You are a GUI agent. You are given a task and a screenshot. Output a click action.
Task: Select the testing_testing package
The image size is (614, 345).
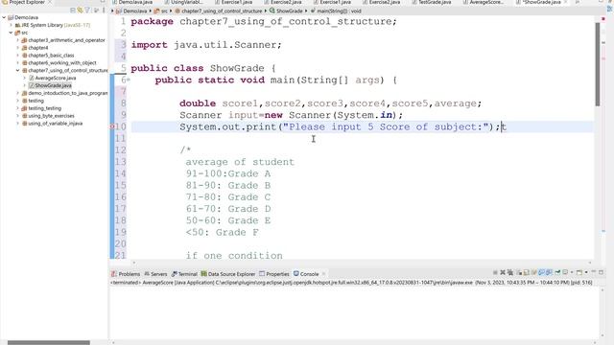click(45, 108)
